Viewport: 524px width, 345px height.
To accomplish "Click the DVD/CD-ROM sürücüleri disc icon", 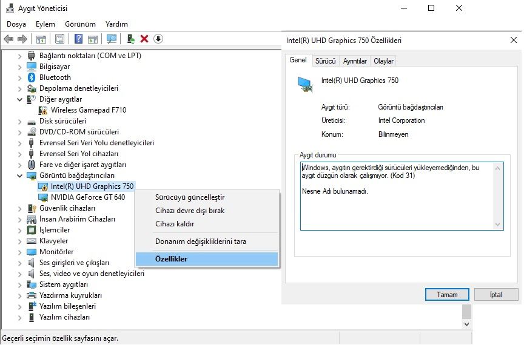I will 32,132.
